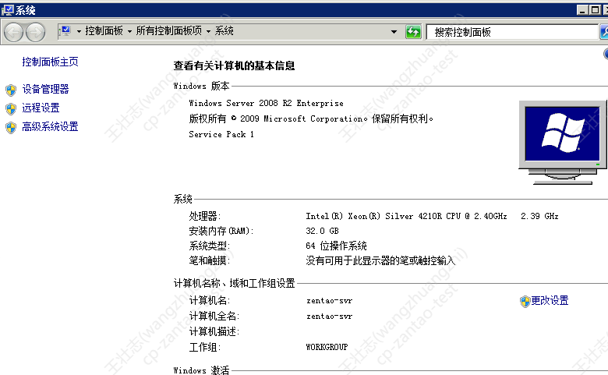Click the 安装内存(RAM) label
Image resolution: width=608 pixels, height=375 pixels.
221,231
